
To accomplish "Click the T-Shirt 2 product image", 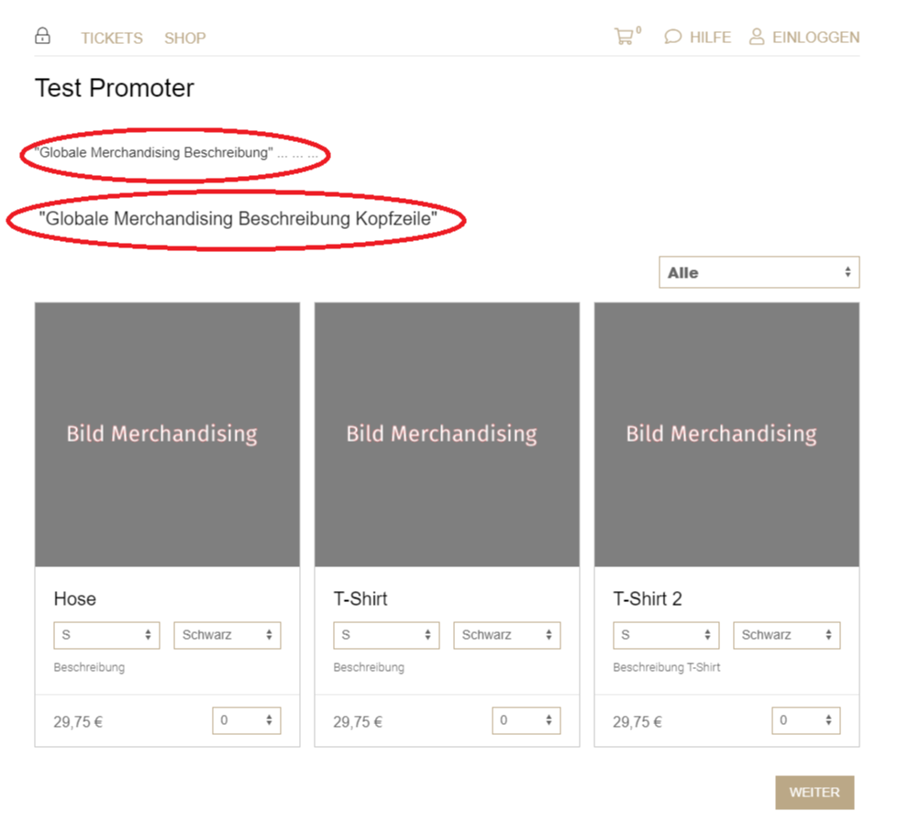I will (x=726, y=434).
